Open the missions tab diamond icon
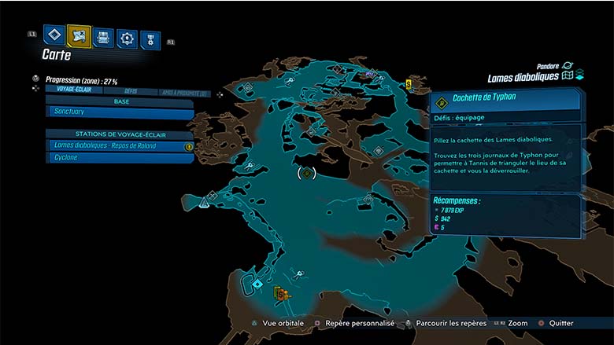 (x=54, y=35)
